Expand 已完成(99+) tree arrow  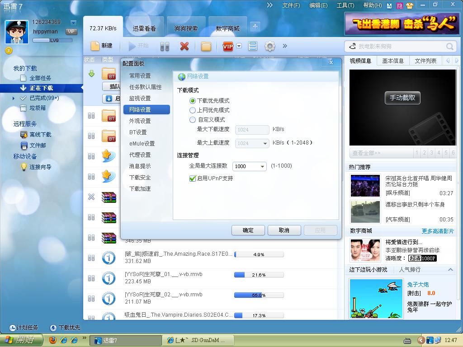point(13,98)
